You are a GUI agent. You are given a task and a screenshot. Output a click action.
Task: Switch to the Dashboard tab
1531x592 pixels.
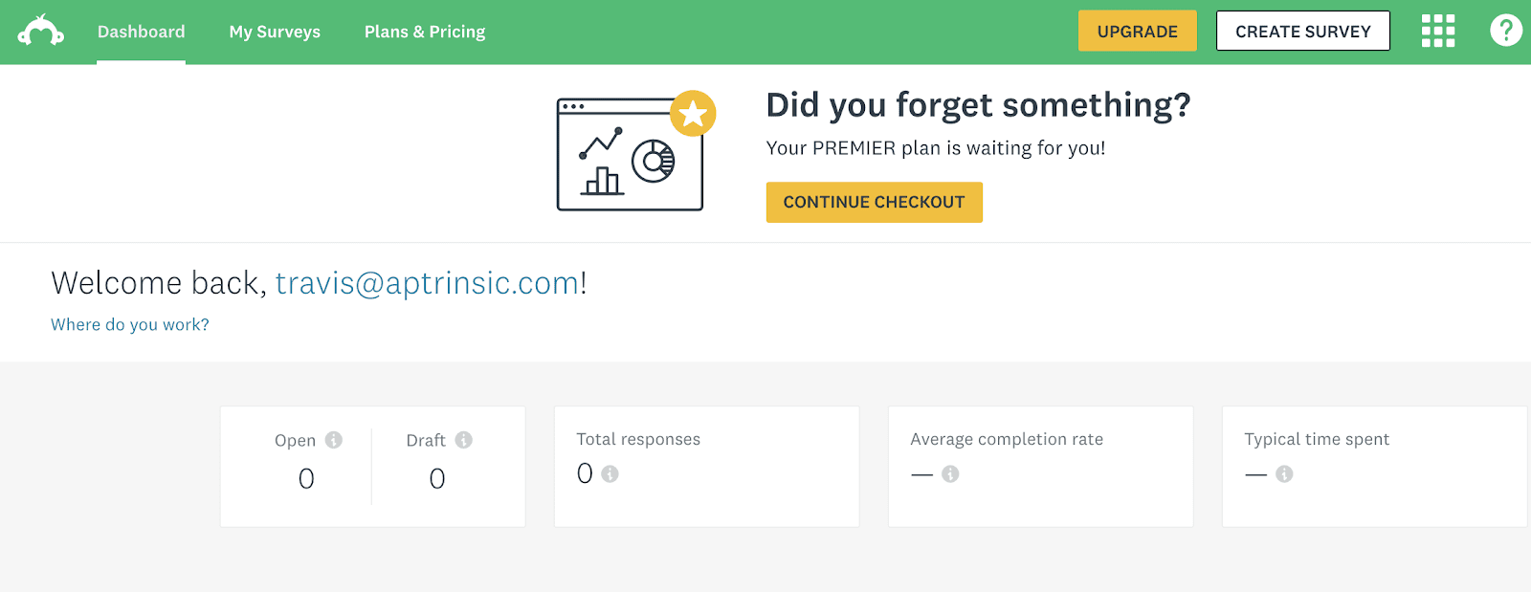141,32
